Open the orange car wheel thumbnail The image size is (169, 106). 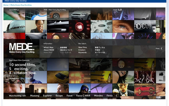(x=58, y=14)
